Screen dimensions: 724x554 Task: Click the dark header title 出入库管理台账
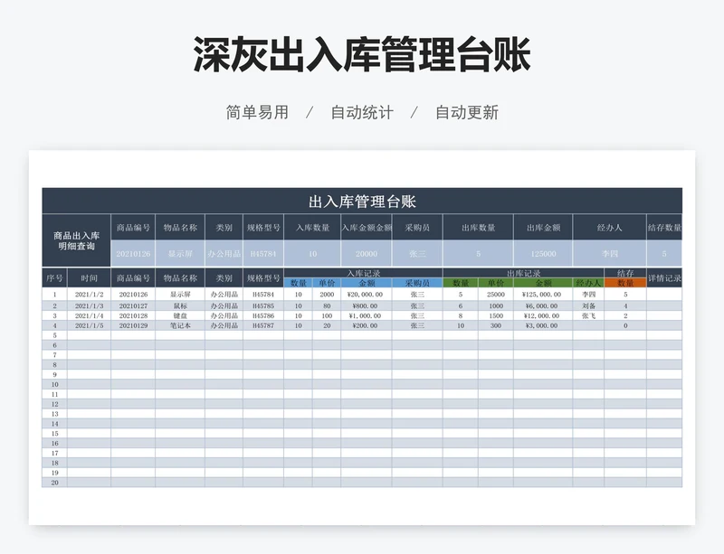[362, 202]
